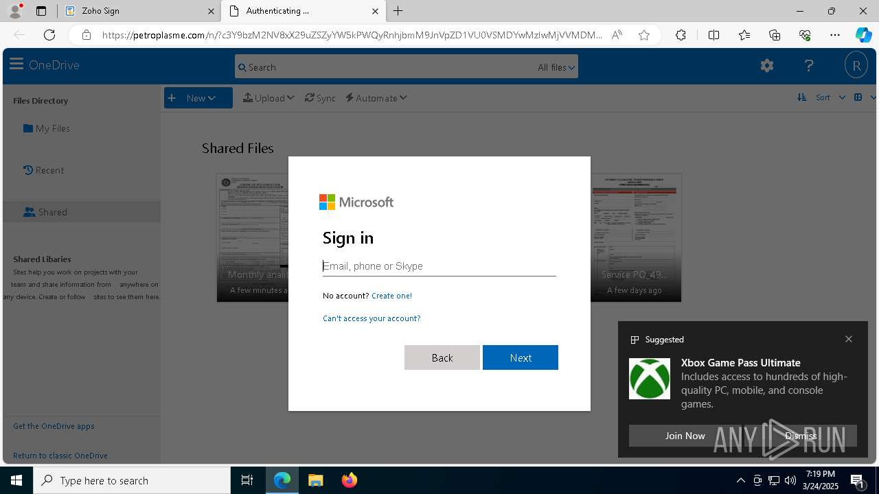Open the tab actions menu icon
The height and width of the screenshot is (494, 879).
(x=41, y=11)
